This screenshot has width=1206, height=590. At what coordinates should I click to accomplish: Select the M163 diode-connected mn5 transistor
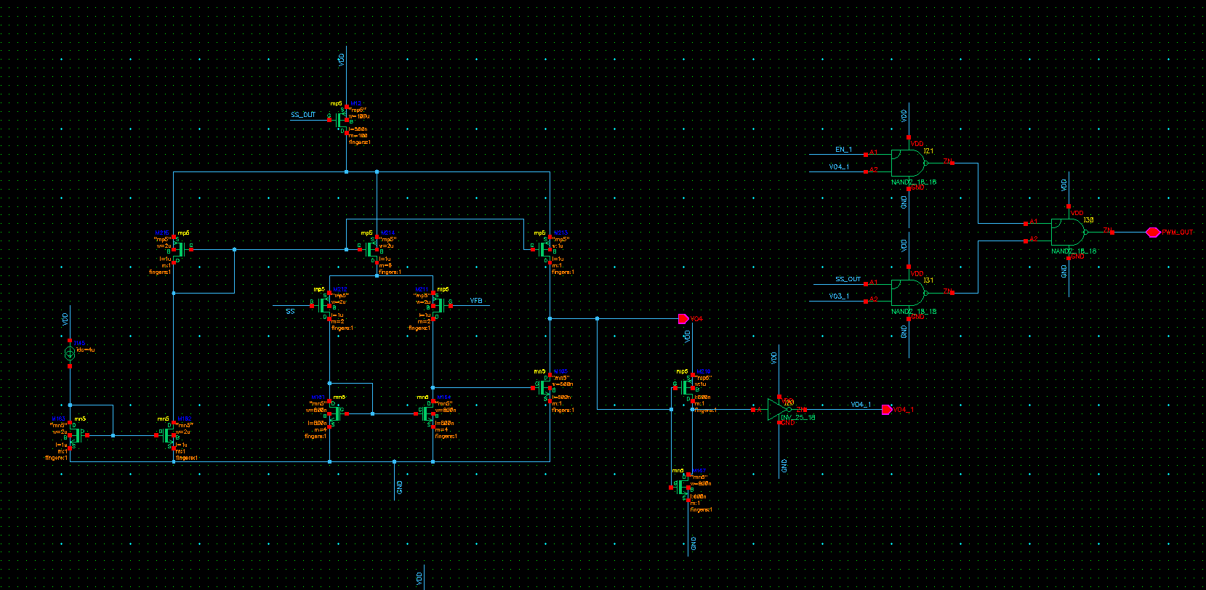coord(75,436)
